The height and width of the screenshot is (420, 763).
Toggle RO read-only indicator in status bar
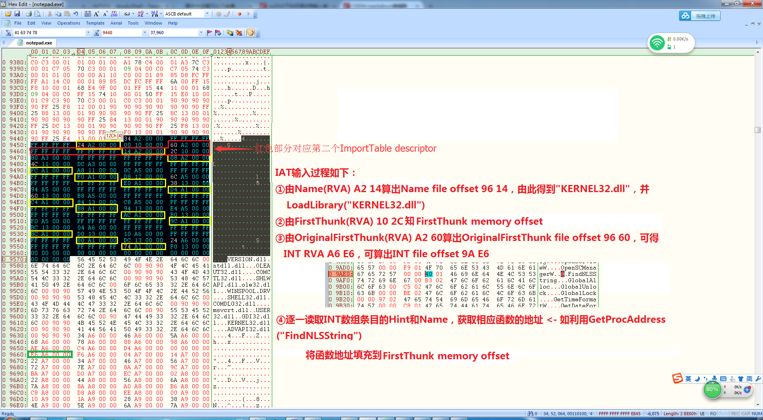pyautogui.click(x=713, y=414)
